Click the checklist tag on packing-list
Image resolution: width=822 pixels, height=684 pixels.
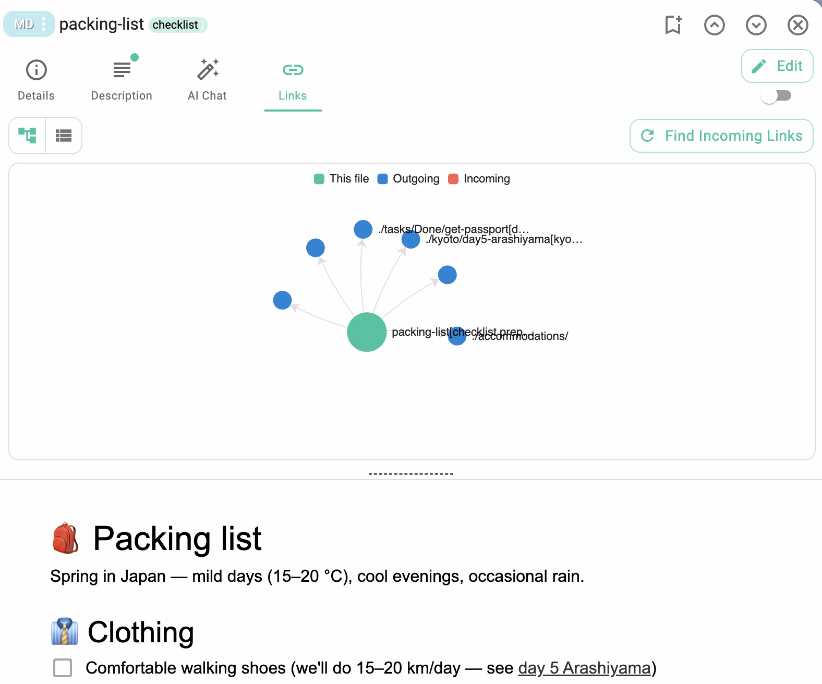click(x=177, y=25)
